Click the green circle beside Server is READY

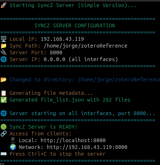pos(3,127)
